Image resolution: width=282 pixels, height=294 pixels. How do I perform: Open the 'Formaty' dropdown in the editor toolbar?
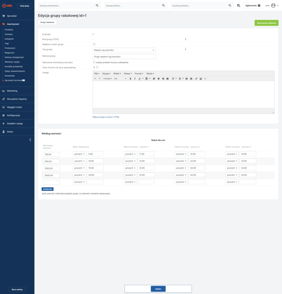(x=107, y=79)
